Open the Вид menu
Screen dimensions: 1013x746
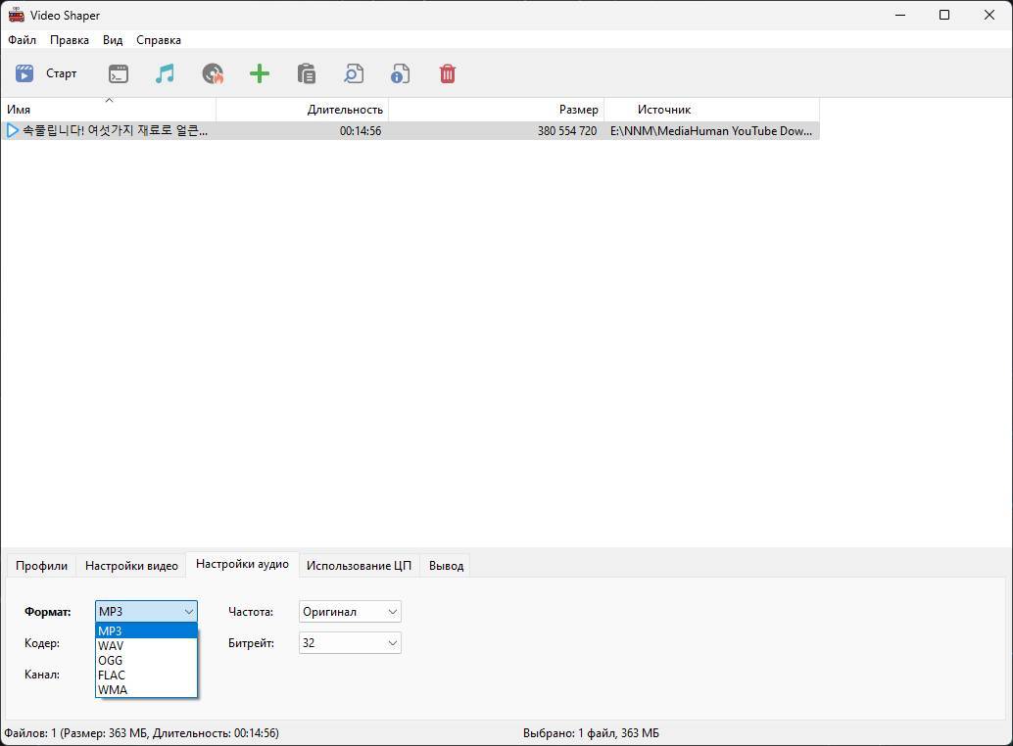[x=113, y=40]
